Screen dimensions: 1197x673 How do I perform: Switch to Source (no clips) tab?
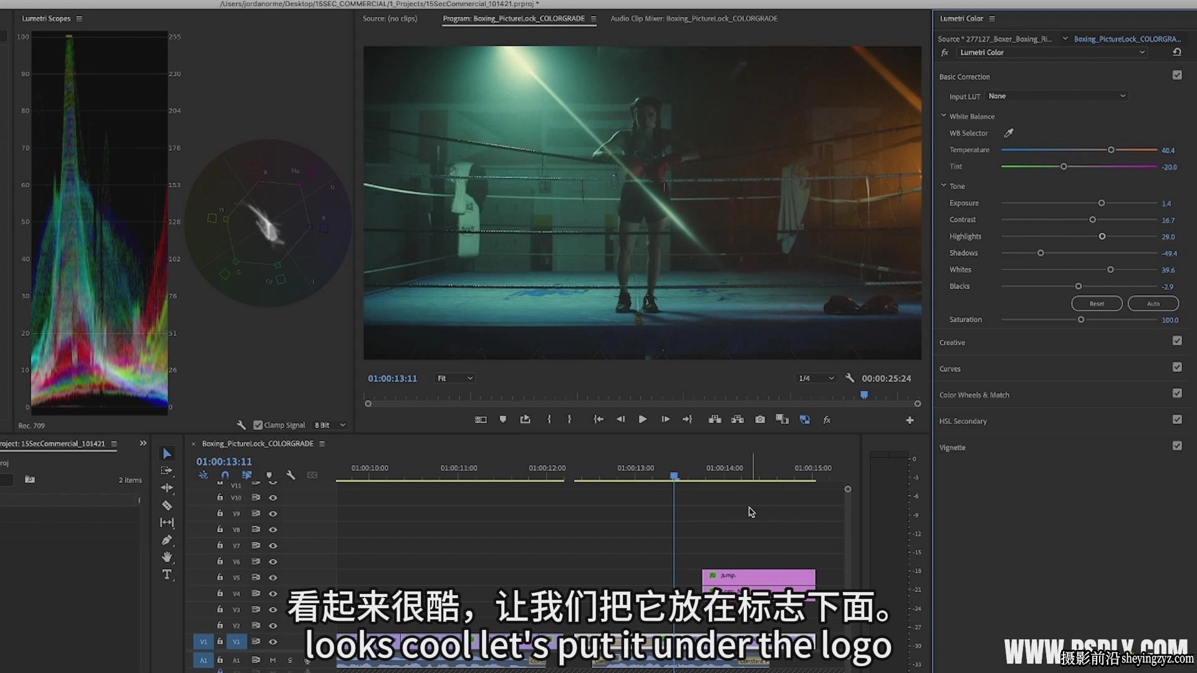(x=390, y=19)
